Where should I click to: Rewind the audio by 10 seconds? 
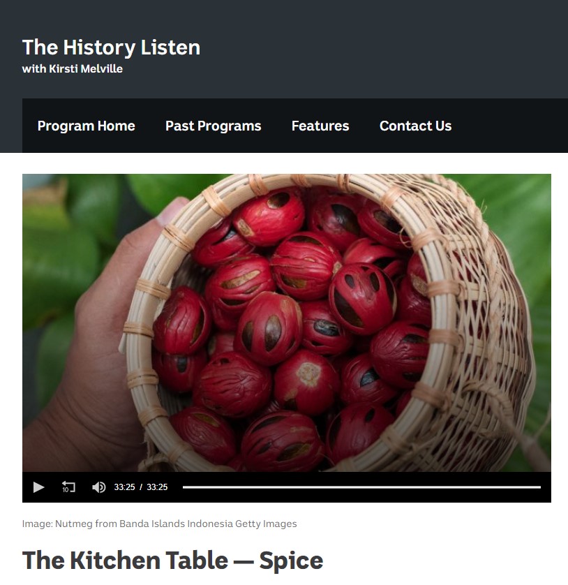click(x=68, y=487)
